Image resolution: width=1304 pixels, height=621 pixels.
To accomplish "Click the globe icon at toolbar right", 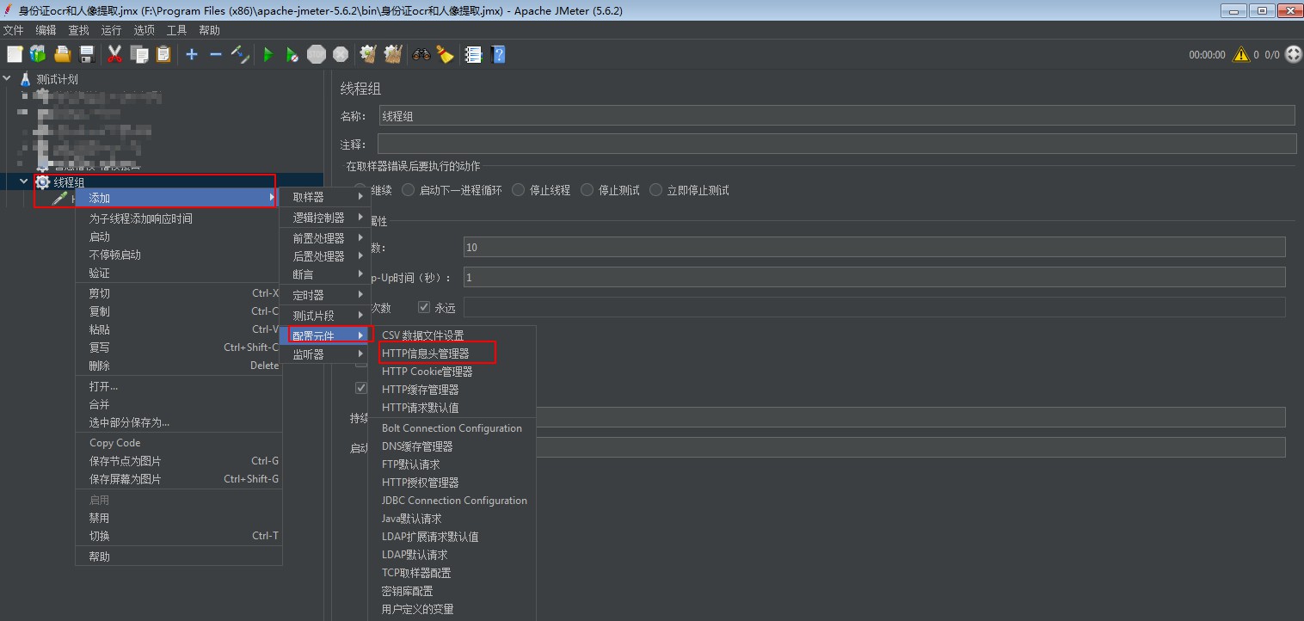I will (1293, 54).
